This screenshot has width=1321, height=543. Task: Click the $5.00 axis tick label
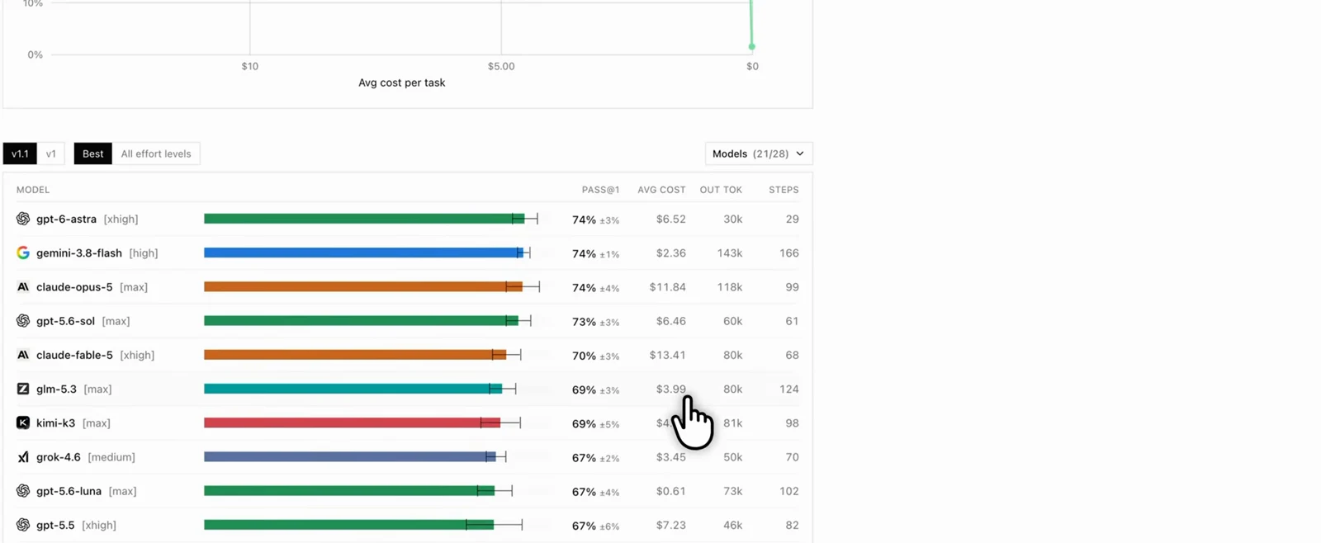(x=501, y=66)
